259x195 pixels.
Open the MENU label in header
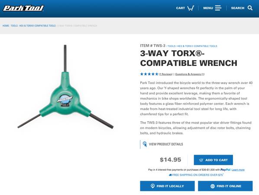[x=208, y=8]
